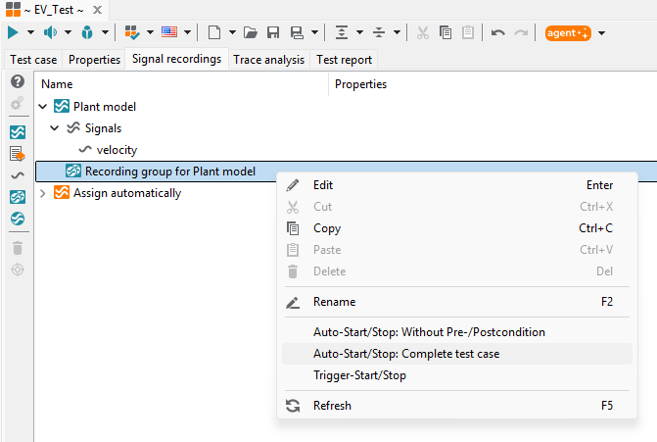Click the Copy toolbar icon
Viewport: 657px width, 442px height.
[x=446, y=32]
